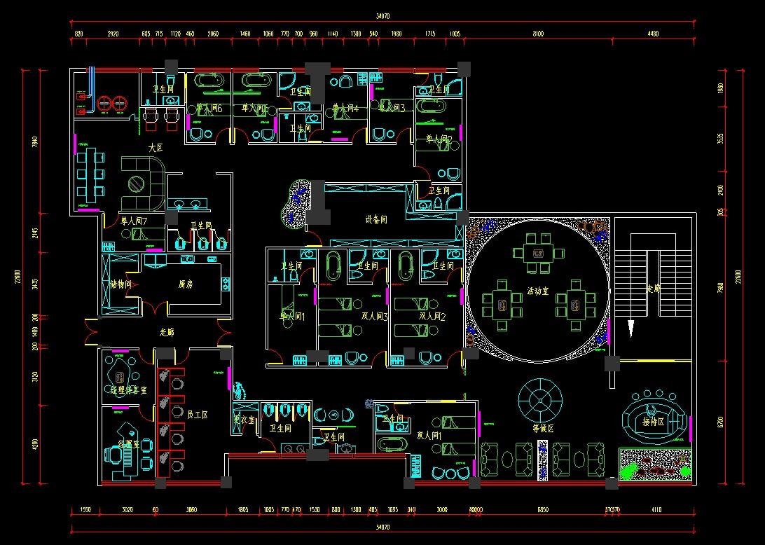The width and height of the screenshot is (765, 545).
Task: Select the 活动室 room label
Action: pyautogui.click(x=537, y=291)
